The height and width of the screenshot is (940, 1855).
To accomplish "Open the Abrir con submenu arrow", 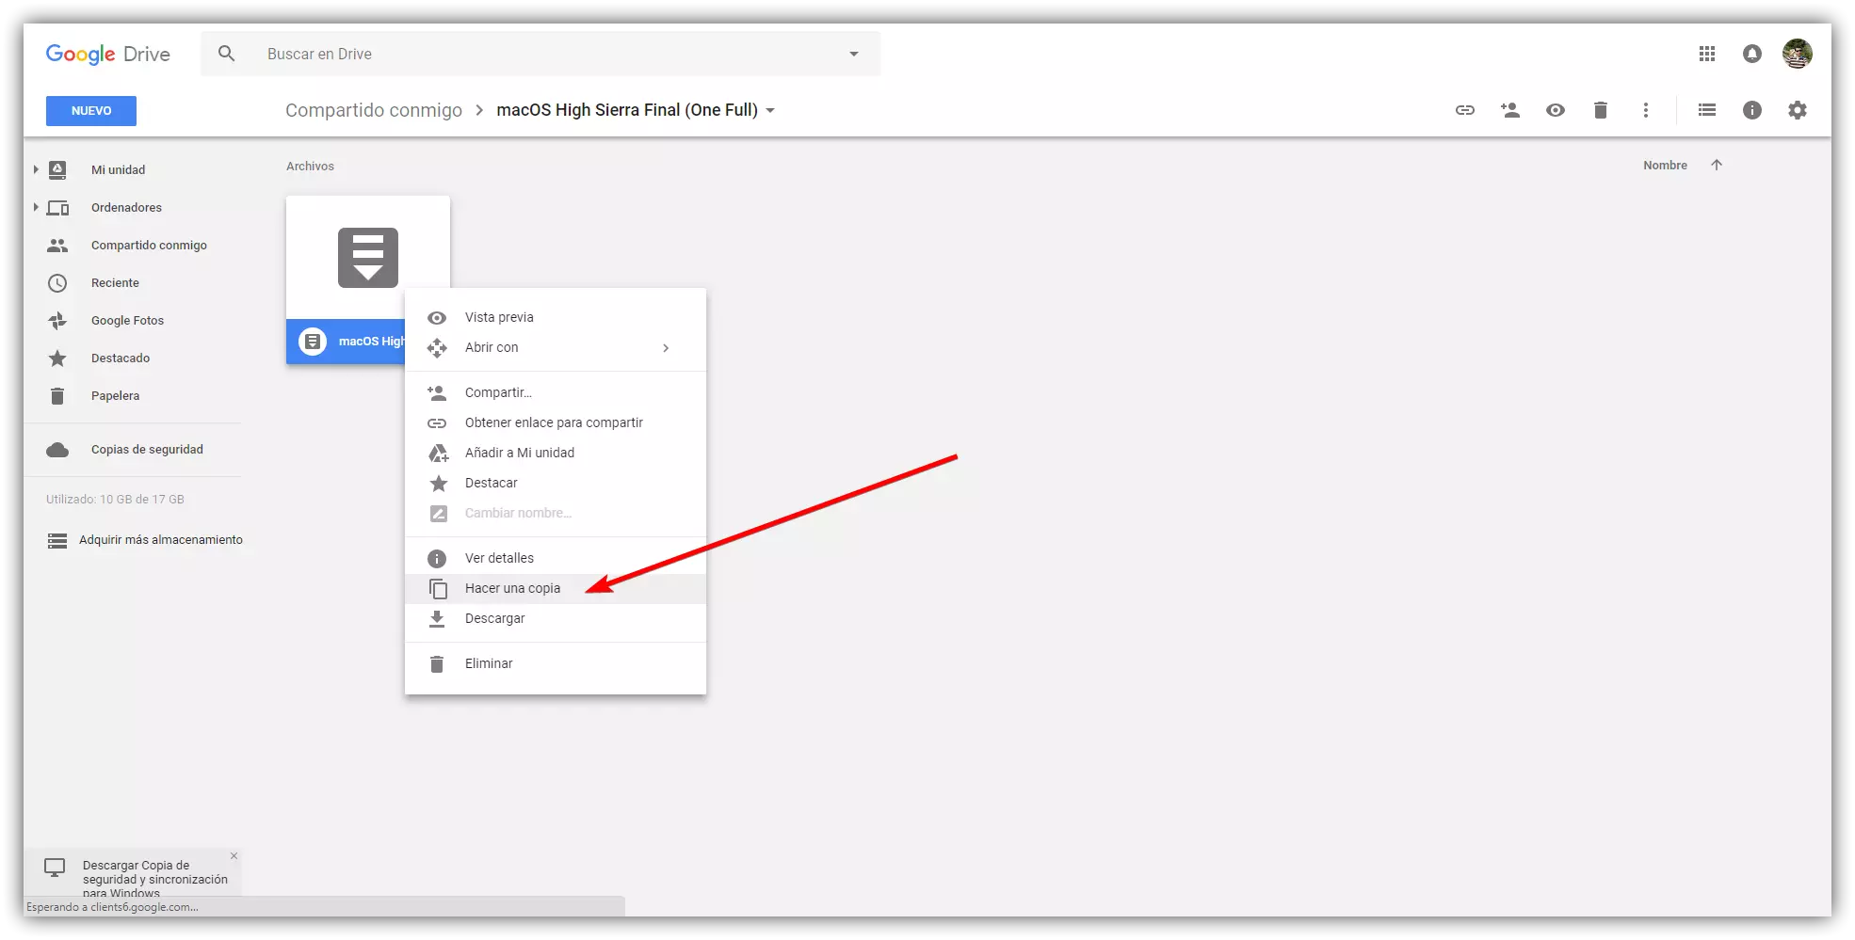I will tap(666, 347).
